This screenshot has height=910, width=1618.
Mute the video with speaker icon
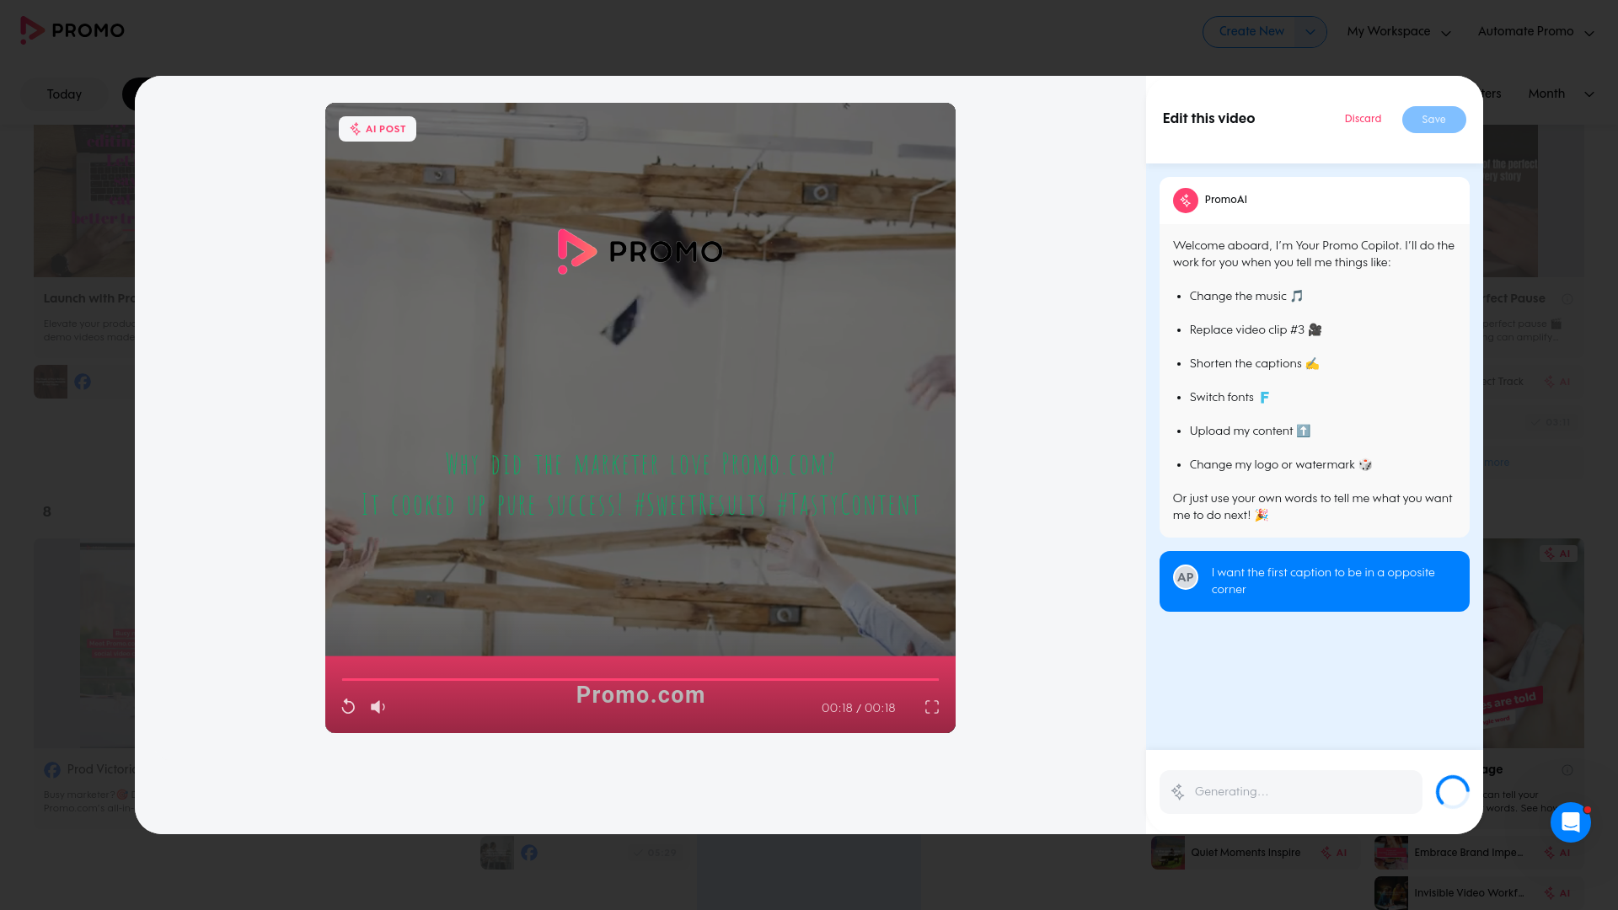click(378, 707)
